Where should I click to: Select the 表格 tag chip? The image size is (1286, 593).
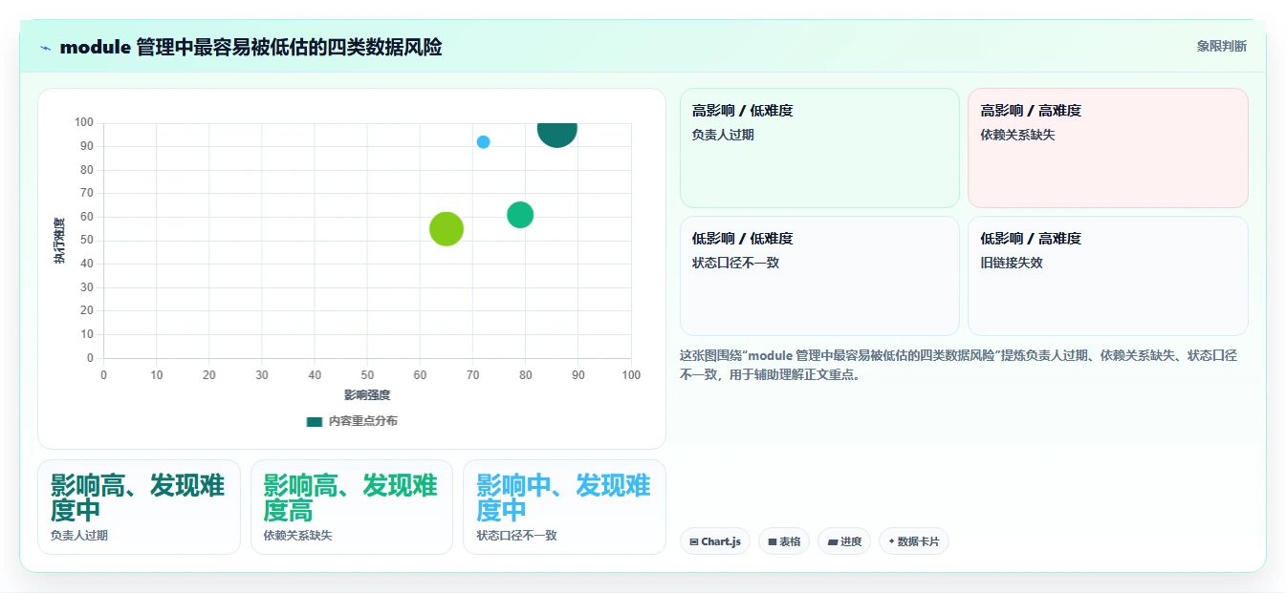tap(784, 541)
